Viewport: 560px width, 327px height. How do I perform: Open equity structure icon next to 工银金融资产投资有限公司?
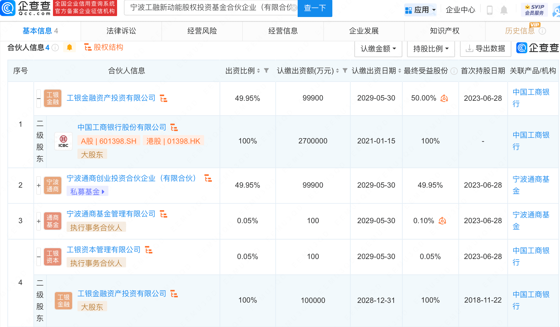coord(164,99)
